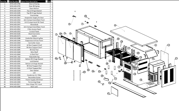Click the 'Condenser Air Filter' cell
Image resolution: width=179 pixels, height=111 pixels.
pos(34,75)
